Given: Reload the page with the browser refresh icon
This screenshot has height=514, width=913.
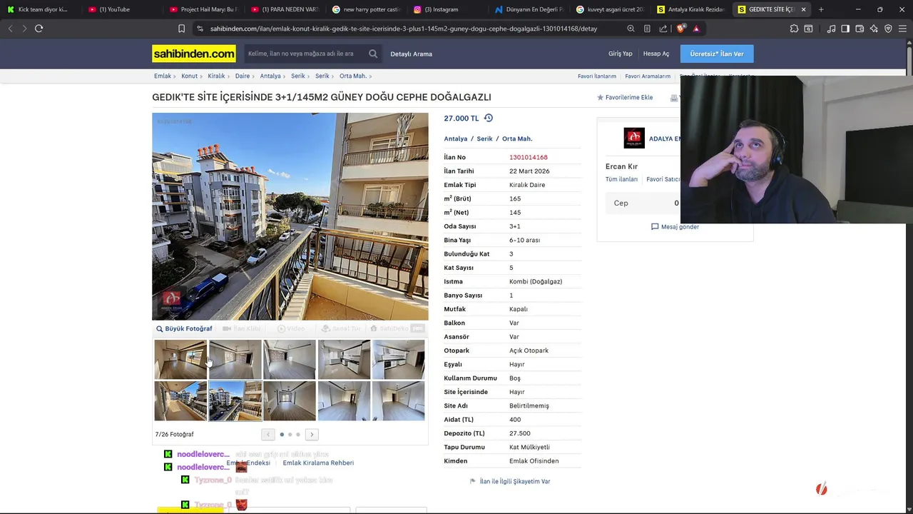Looking at the screenshot, I should click(39, 29).
